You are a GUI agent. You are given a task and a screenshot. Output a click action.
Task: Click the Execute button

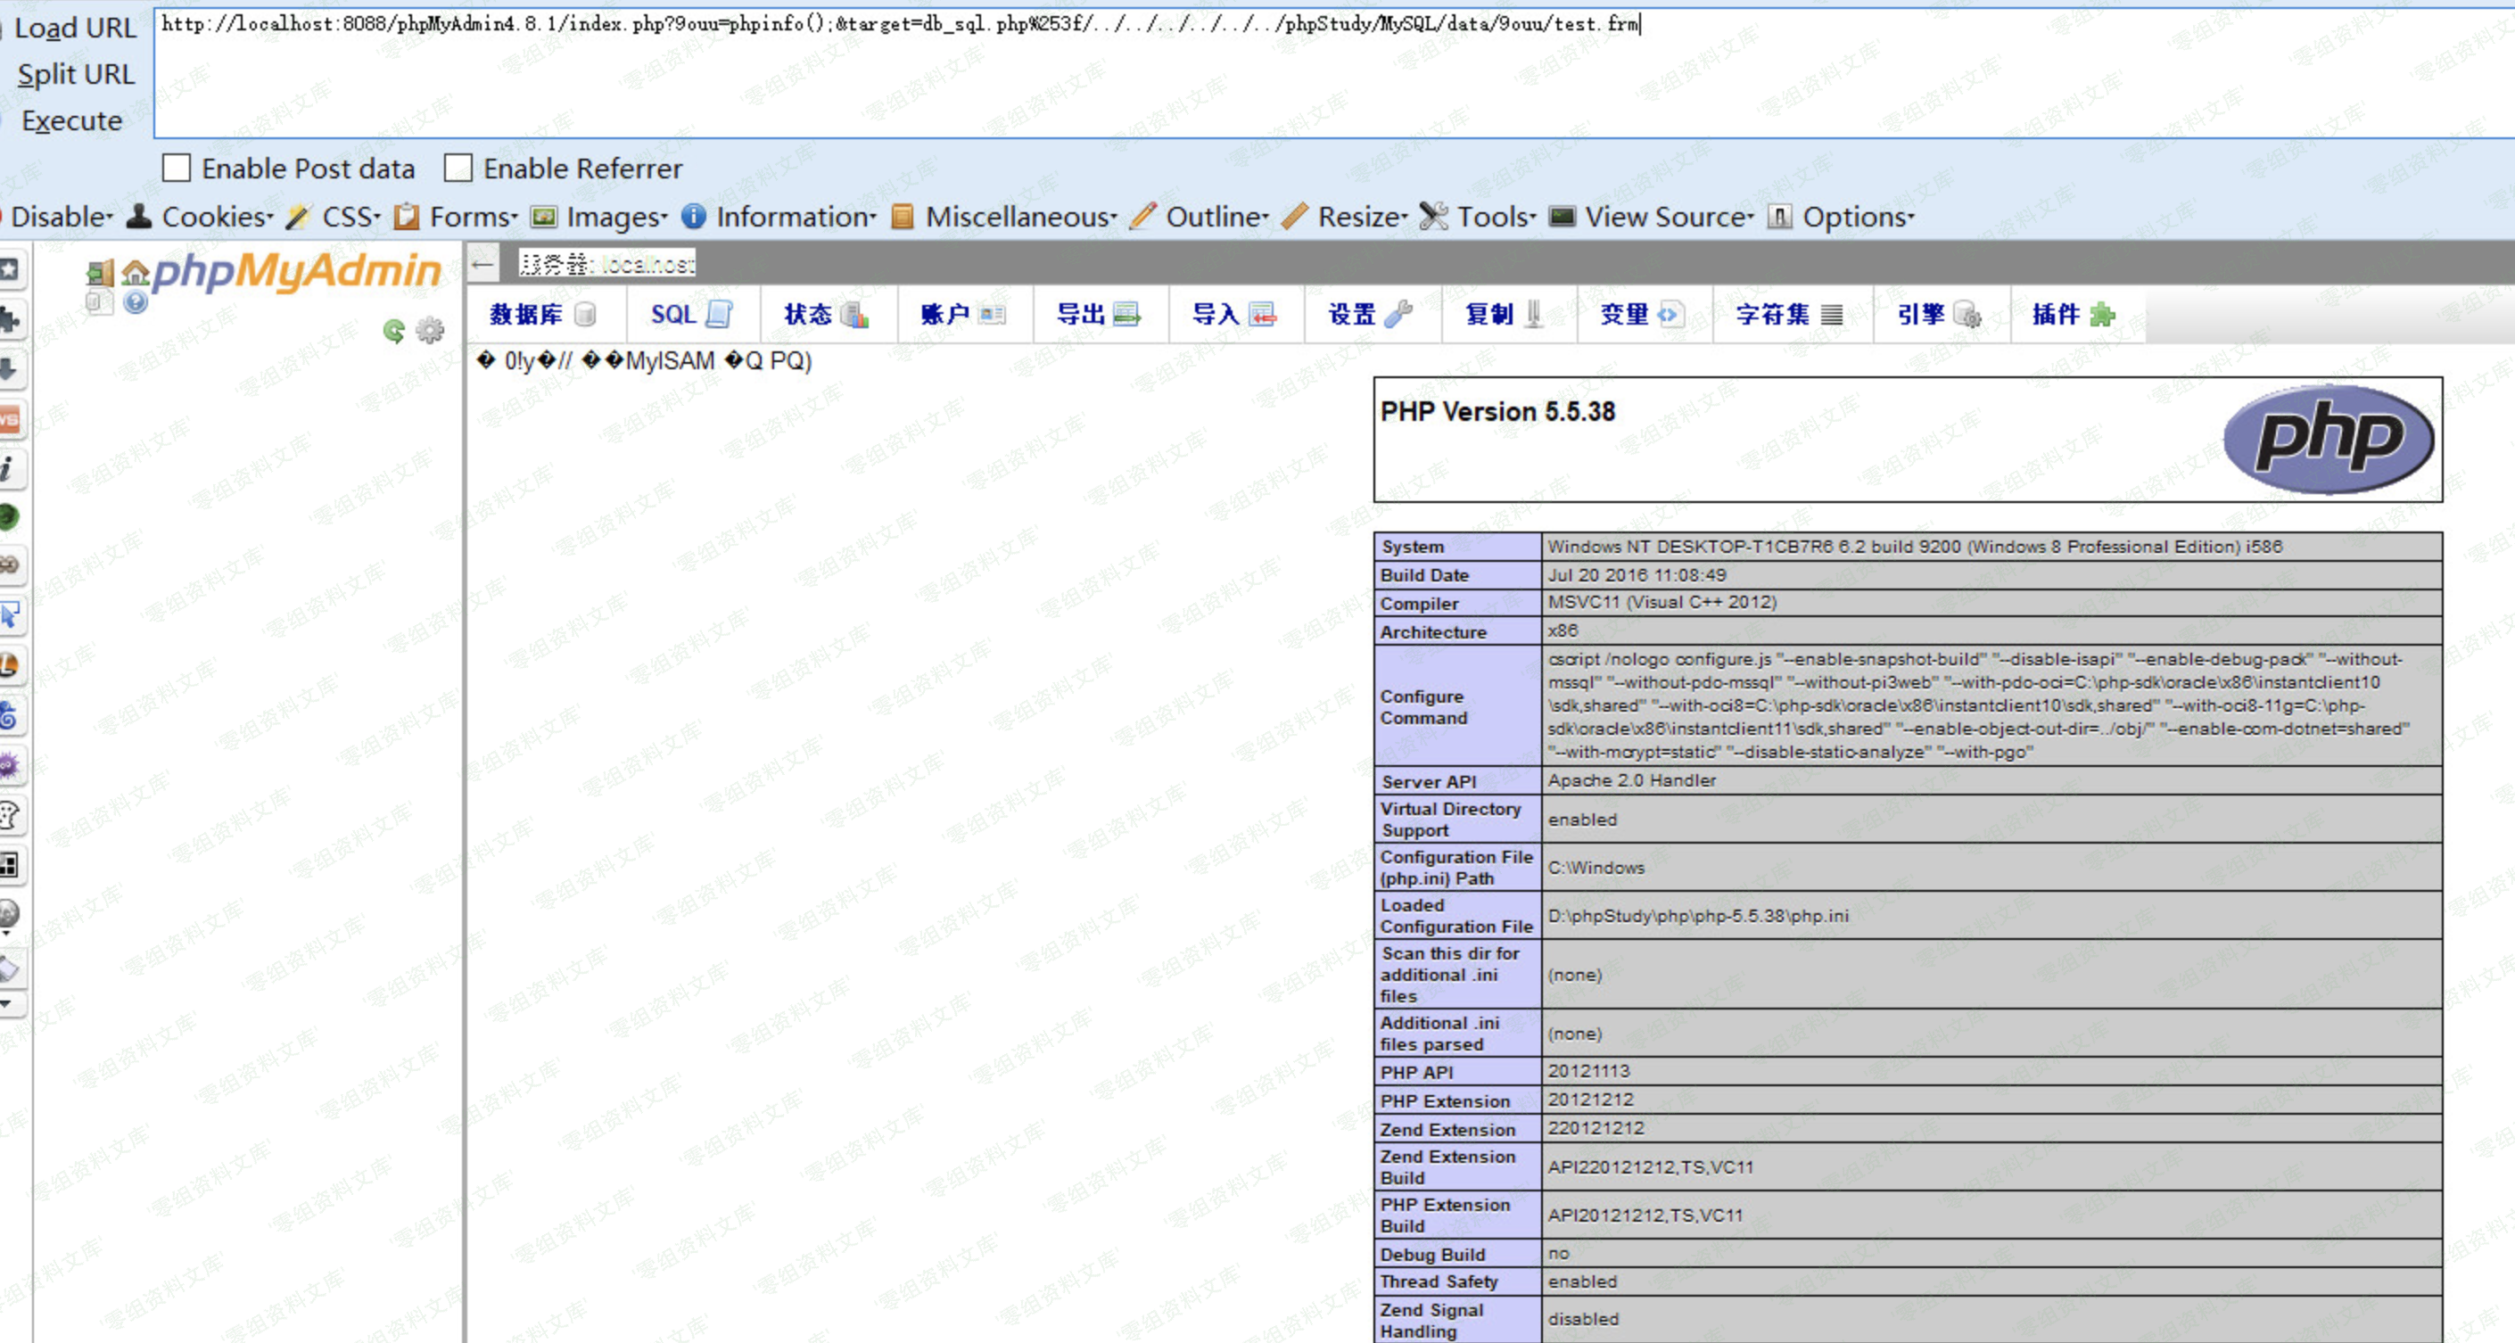coord(71,121)
